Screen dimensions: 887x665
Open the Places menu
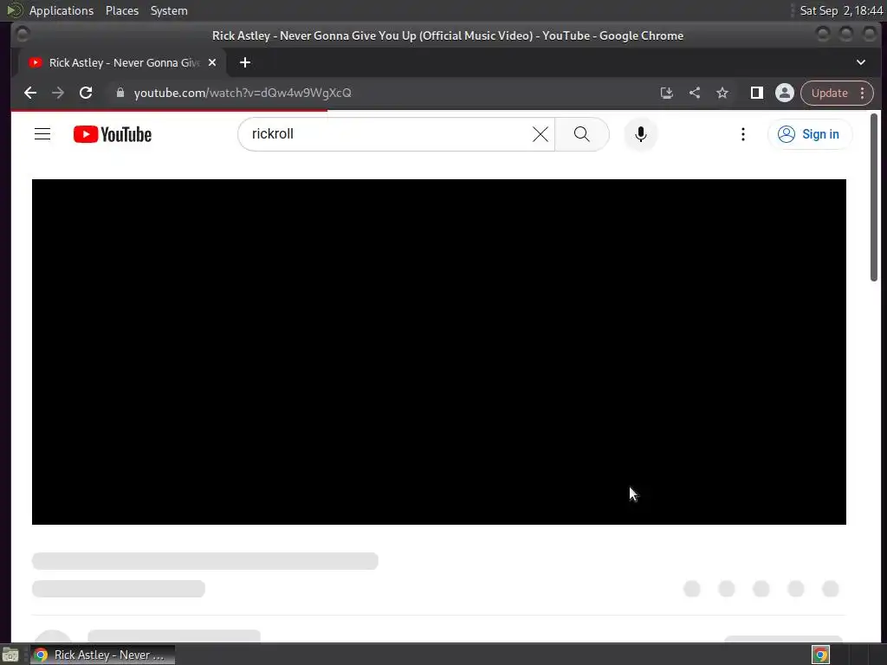(122, 10)
